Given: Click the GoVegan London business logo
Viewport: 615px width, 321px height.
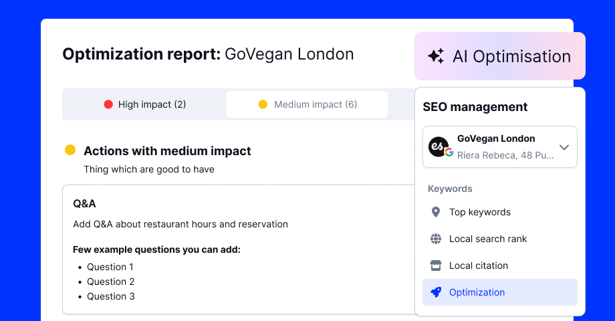Looking at the screenshot, I should (x=438, y=146).
